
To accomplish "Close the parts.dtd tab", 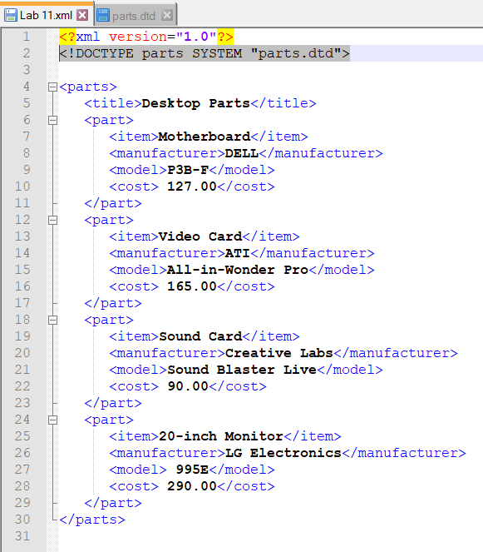I will pyautogui.click(x=167, y=15).
